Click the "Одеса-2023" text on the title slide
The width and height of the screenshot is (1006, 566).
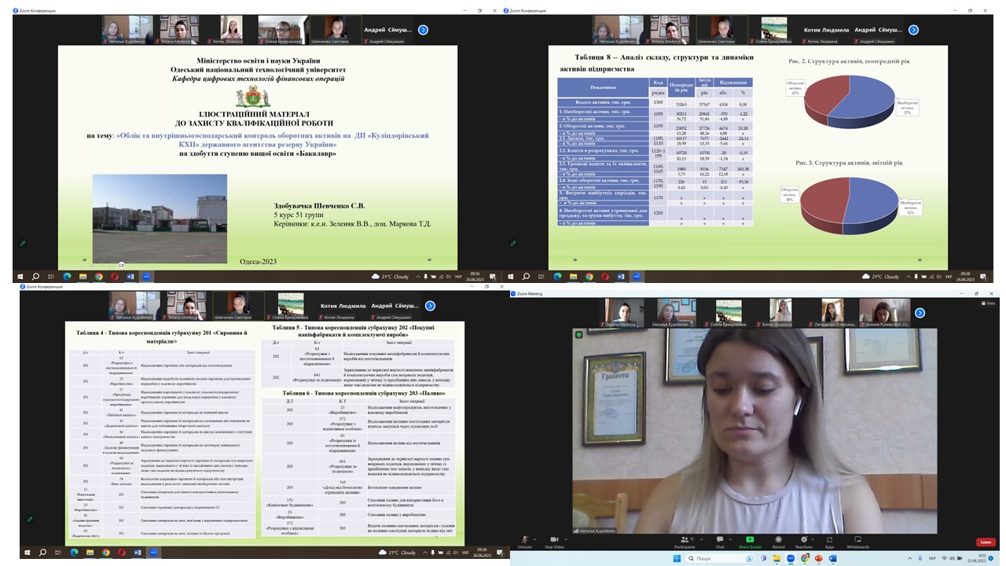point(259,261)
